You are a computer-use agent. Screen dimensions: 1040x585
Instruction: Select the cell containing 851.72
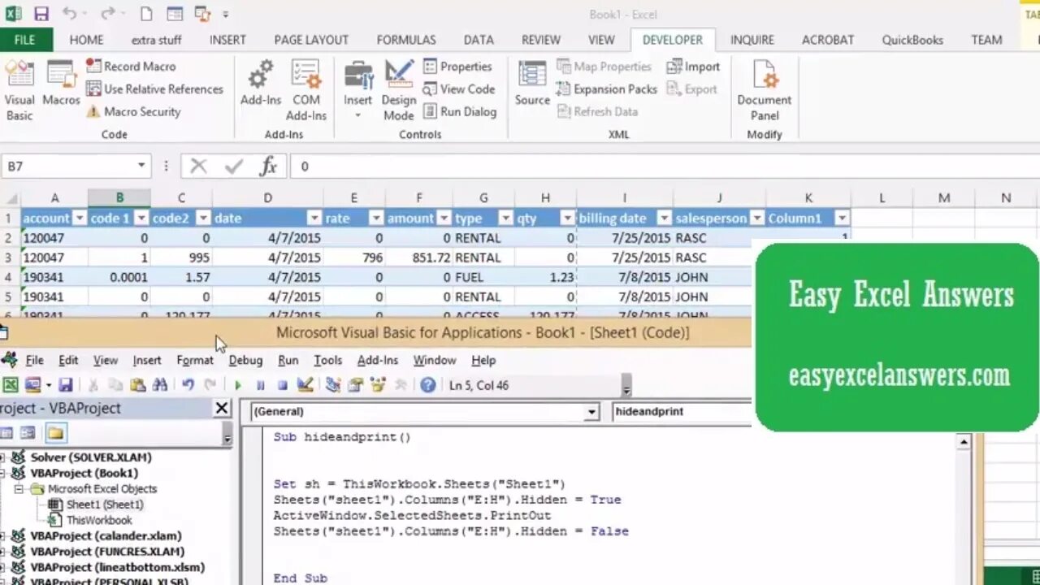[419, 258]
